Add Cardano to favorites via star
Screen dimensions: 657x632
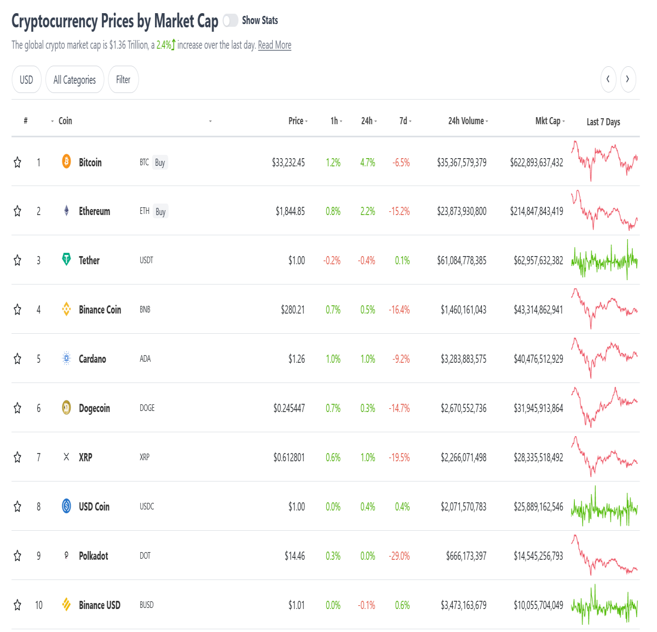pos(18,359)
